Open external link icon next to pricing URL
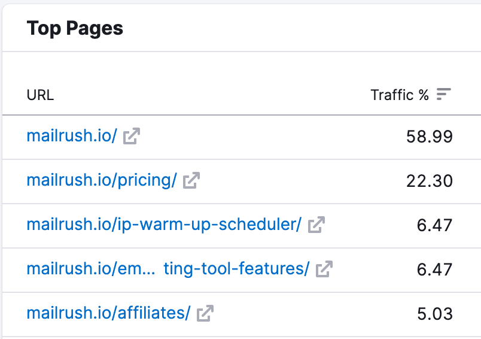 [x=191, y=180]
